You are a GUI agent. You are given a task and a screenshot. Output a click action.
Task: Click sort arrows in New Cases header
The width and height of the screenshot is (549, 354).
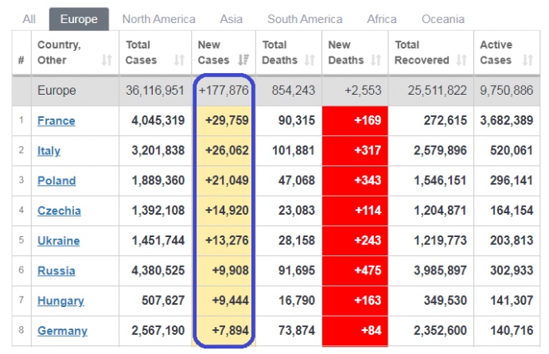(243, 60)
